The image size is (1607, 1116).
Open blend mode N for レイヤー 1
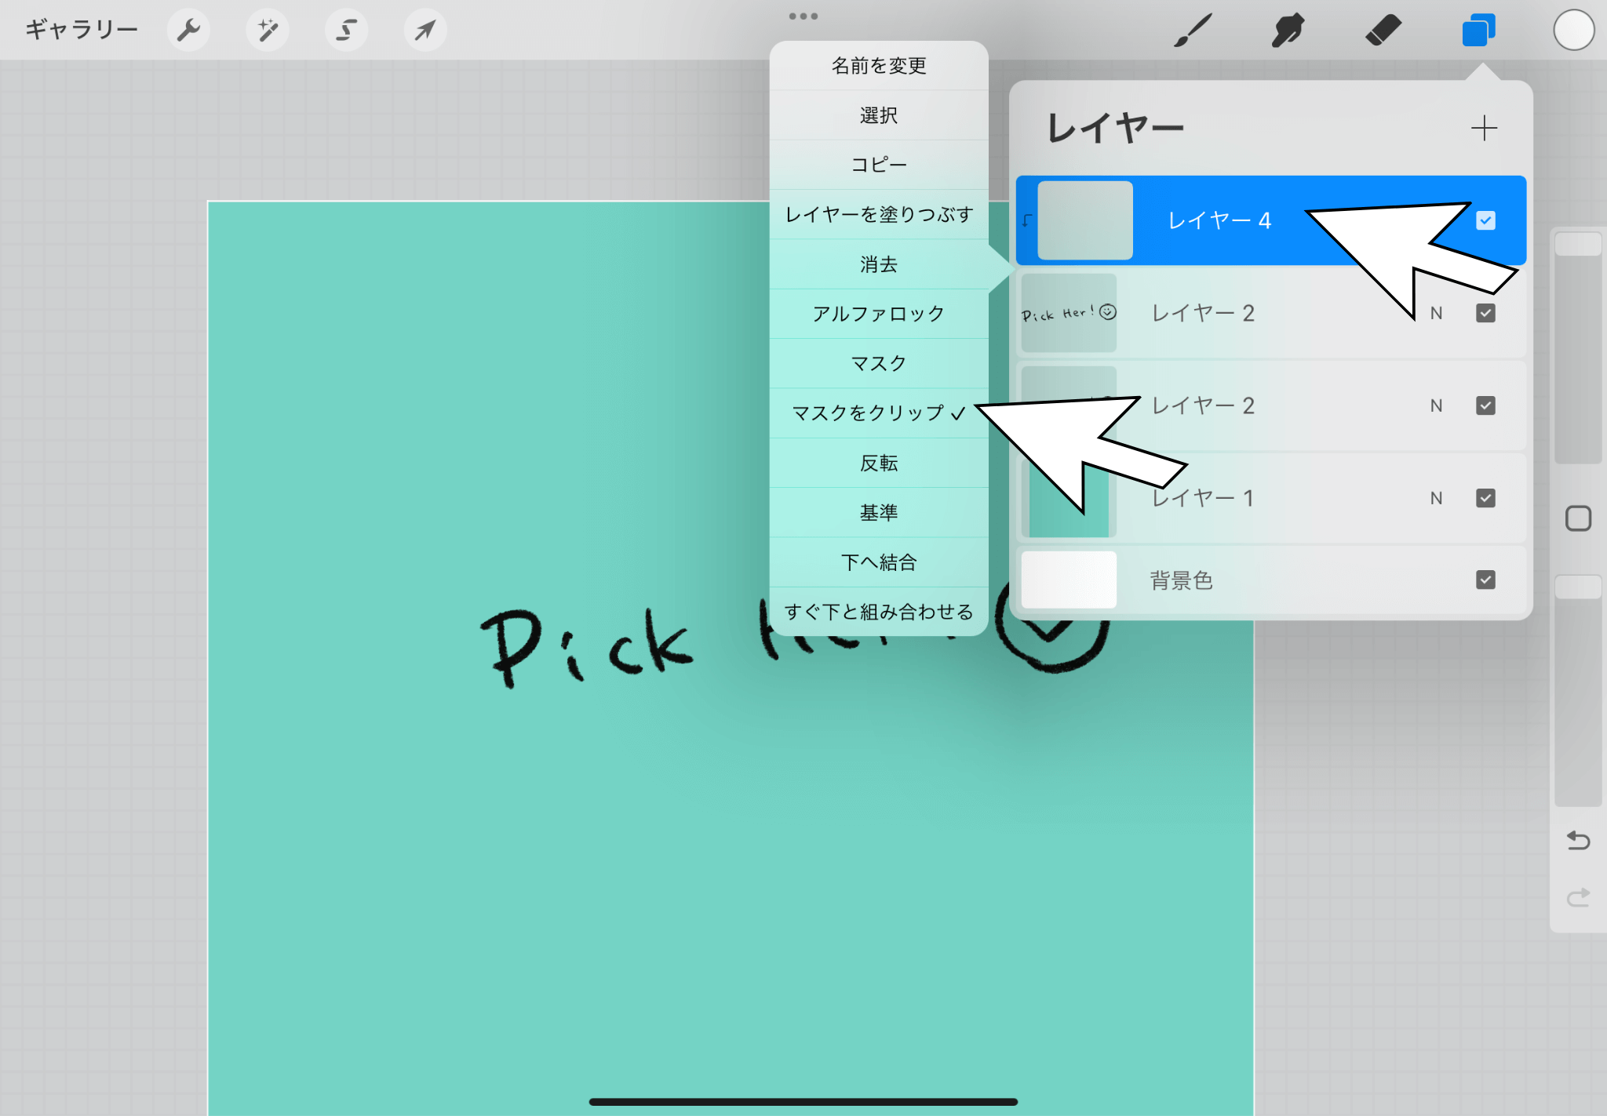tap(1436, 498)
